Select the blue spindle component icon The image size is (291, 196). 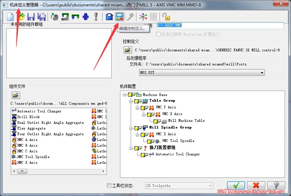(x=85, y=17)
